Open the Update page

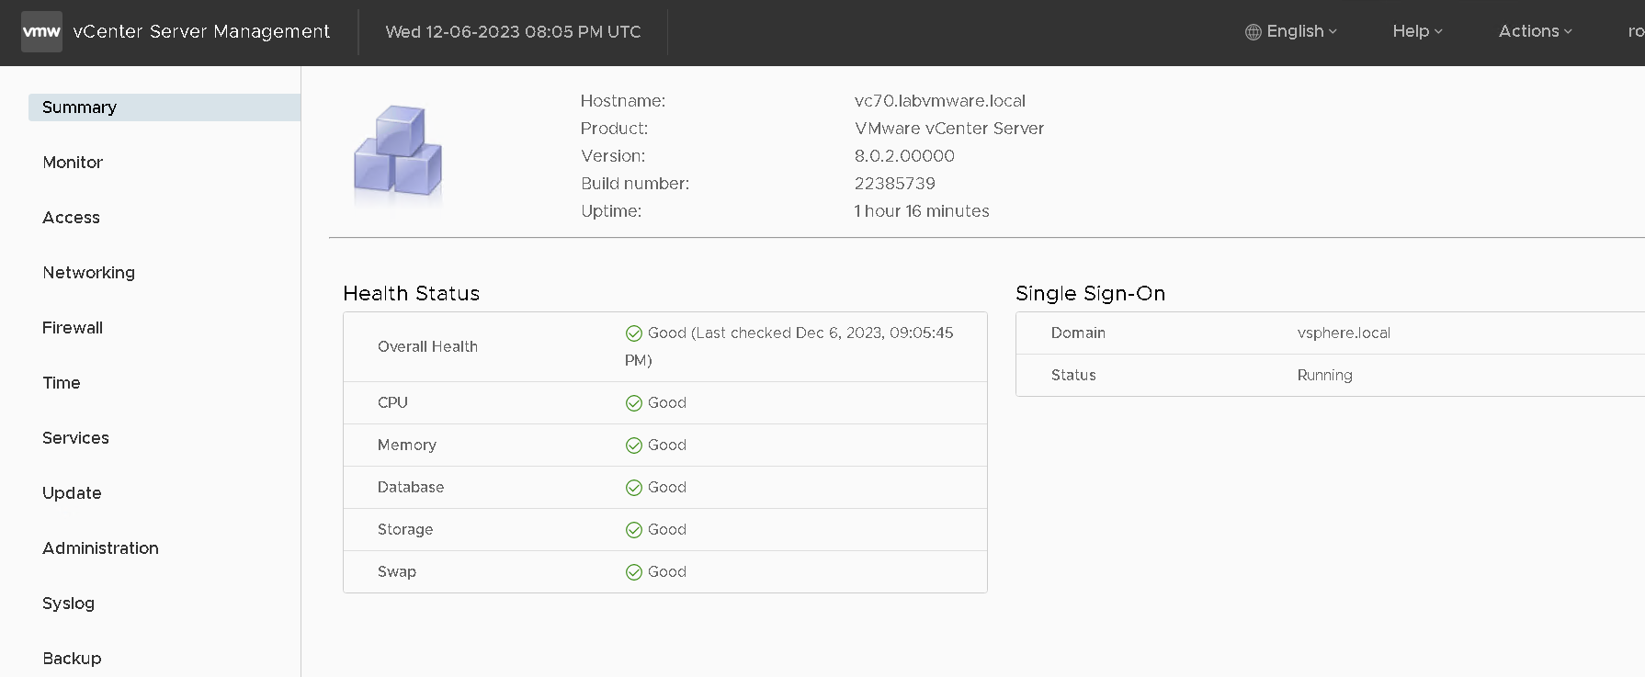pyautogui.click(x=72, y=493)
